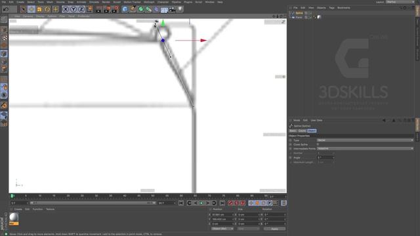Play animation forward
This screenshot has width=420, height=236.
pyautogui.click(x=201, y=203)
